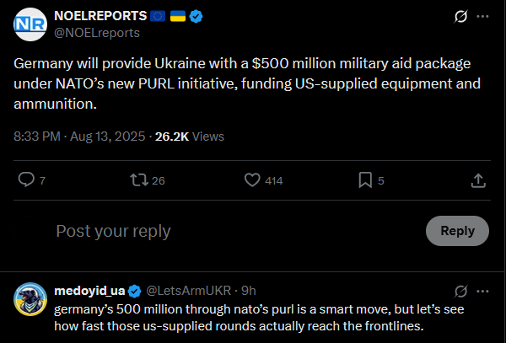506x343 pixels.
Task: Open the more options menu on medoyid_ua's reply
Action: pos(482,291)
